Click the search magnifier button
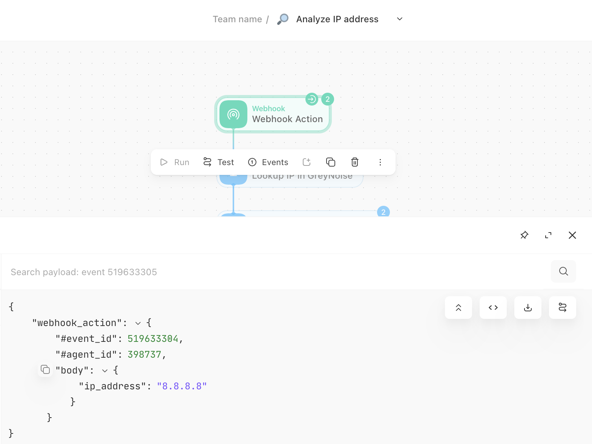The width and height of the screenshot is (592, 444). (563, 271)
